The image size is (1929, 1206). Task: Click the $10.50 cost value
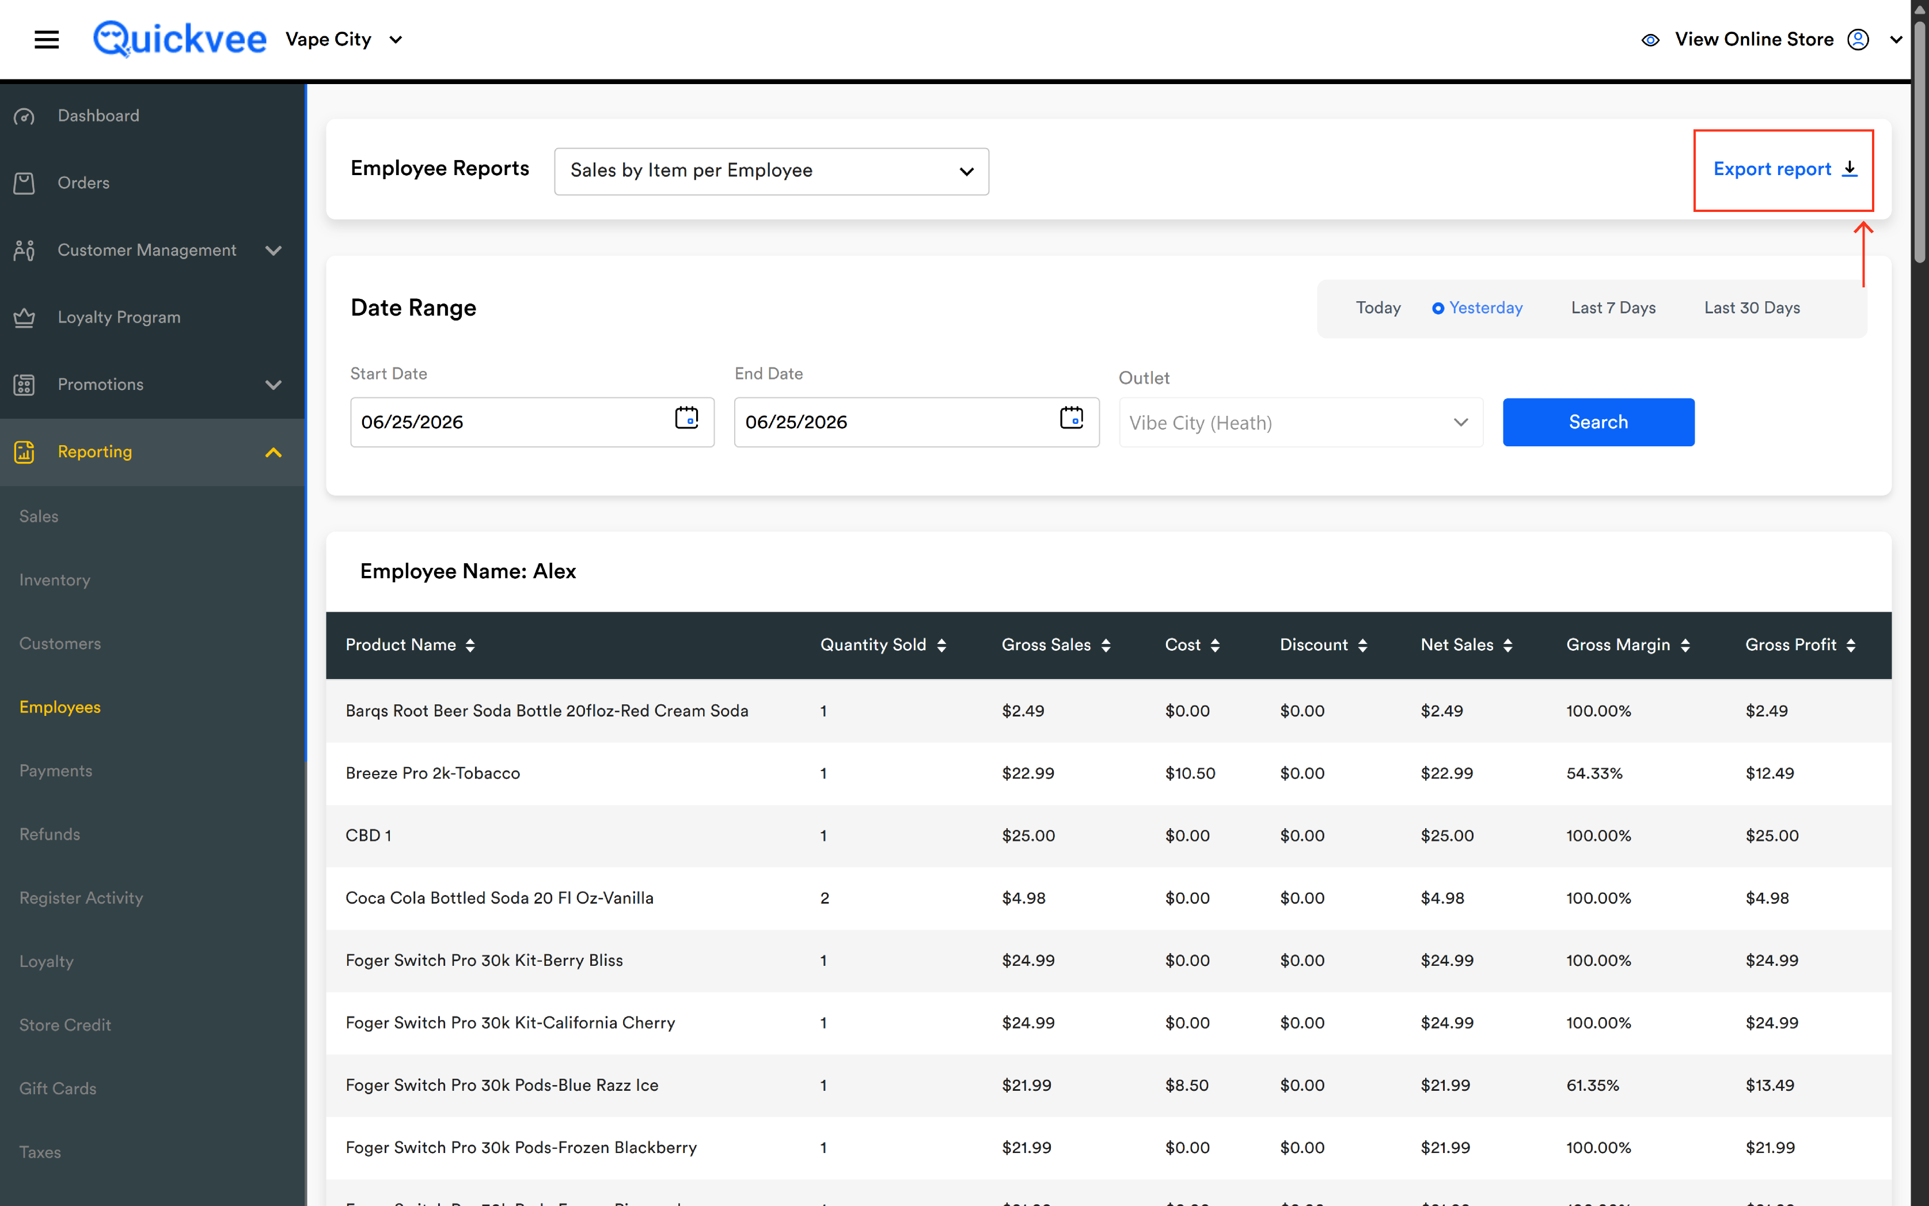pyautogui.click(x=1190, y=773)
